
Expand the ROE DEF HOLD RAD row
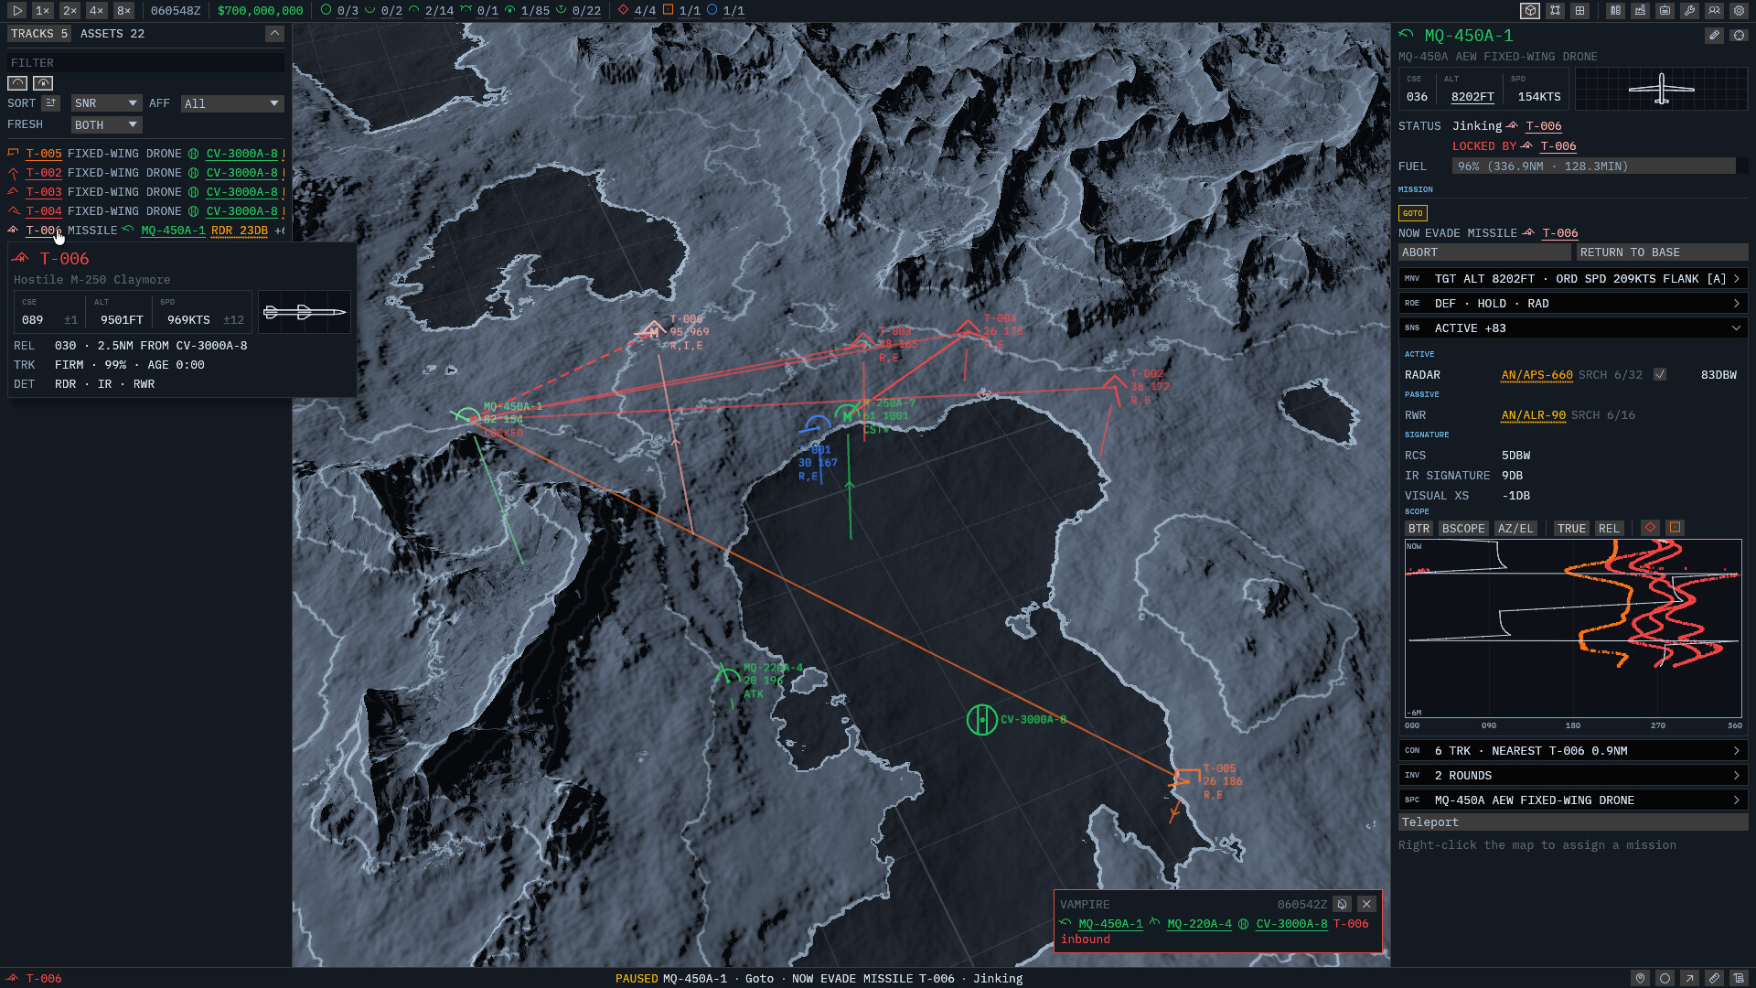(1573, 304)
